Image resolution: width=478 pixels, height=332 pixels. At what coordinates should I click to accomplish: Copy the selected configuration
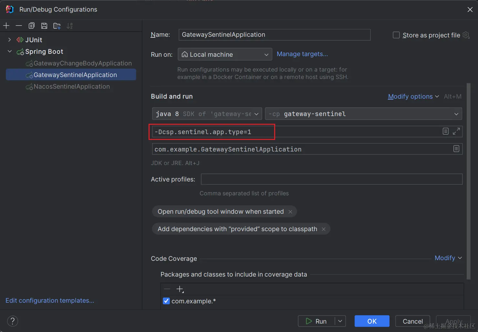click(32, 26)
